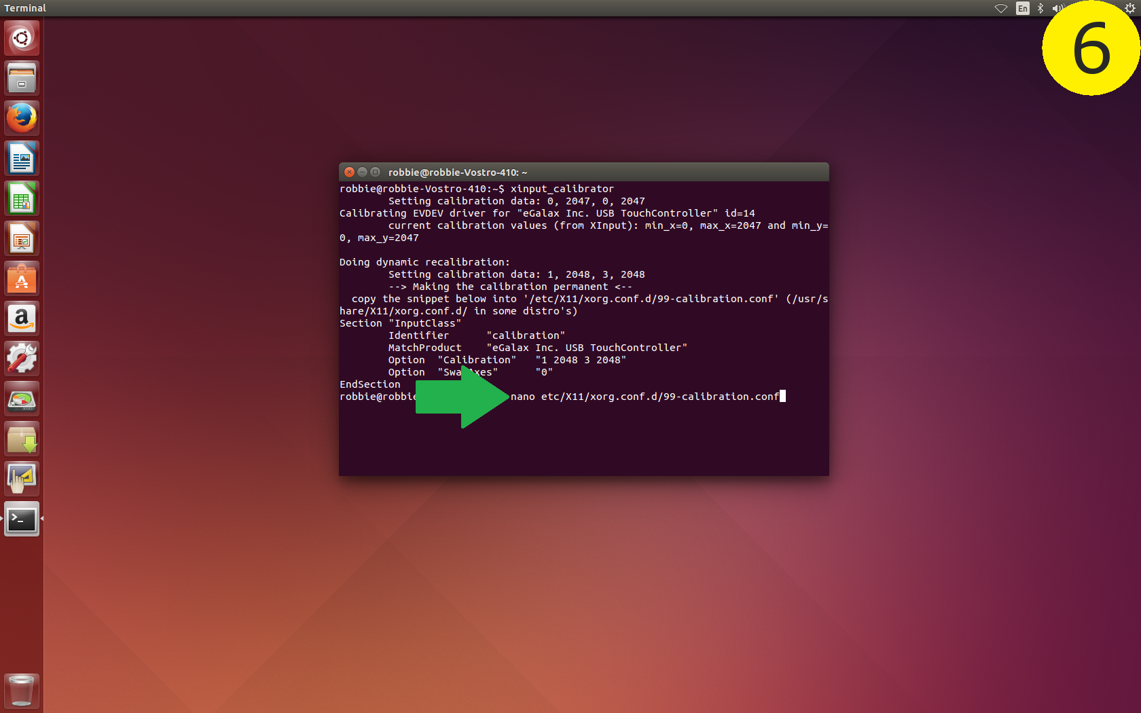This screenshot has height=713, width=1141.
Task: Open the network Wi-Fi indicator
Action: point(1001,8)
